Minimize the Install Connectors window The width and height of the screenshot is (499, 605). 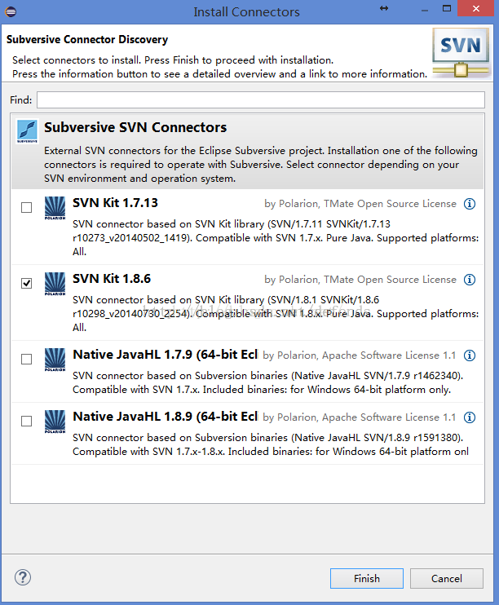(x=425, y=9)
